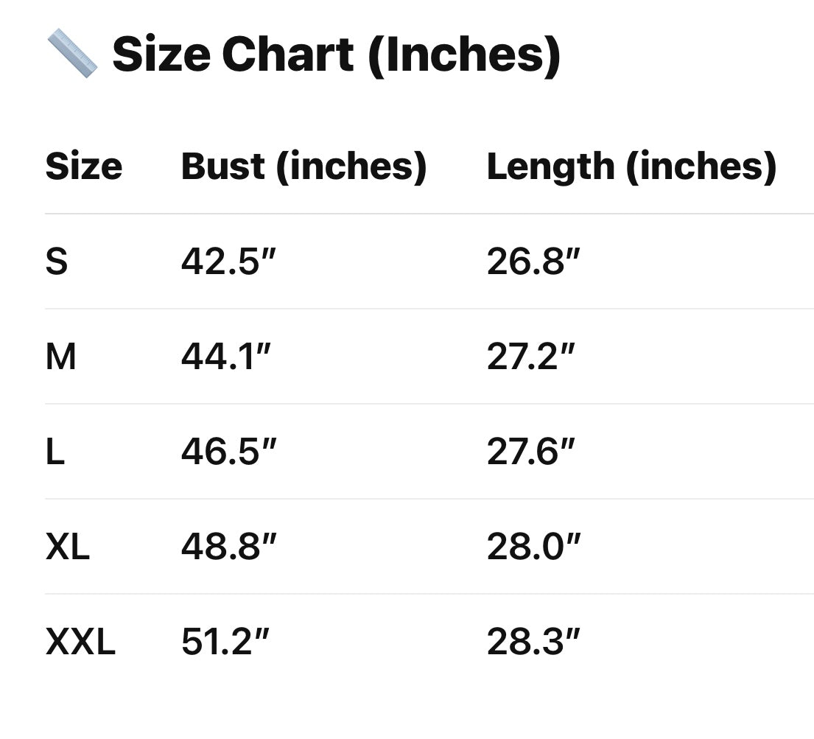Select the 51.2″ bust value

[x=225, y=642]
